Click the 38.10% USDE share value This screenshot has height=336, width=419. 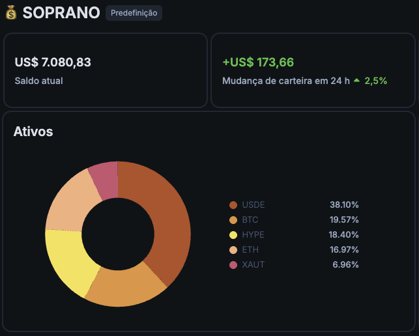click(x=344, y=205)
